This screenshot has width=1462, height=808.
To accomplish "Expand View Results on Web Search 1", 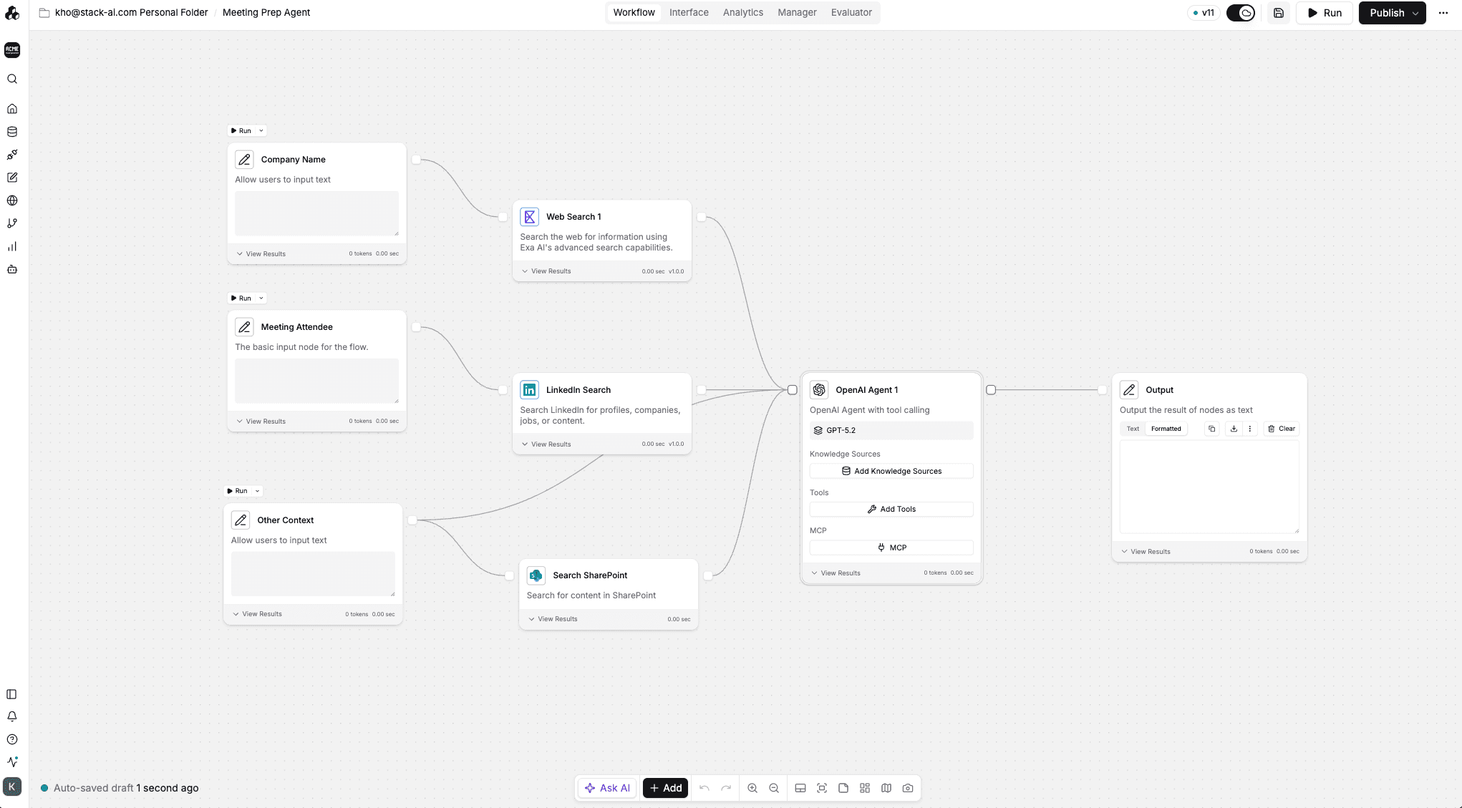I will [x=546, y=271].
